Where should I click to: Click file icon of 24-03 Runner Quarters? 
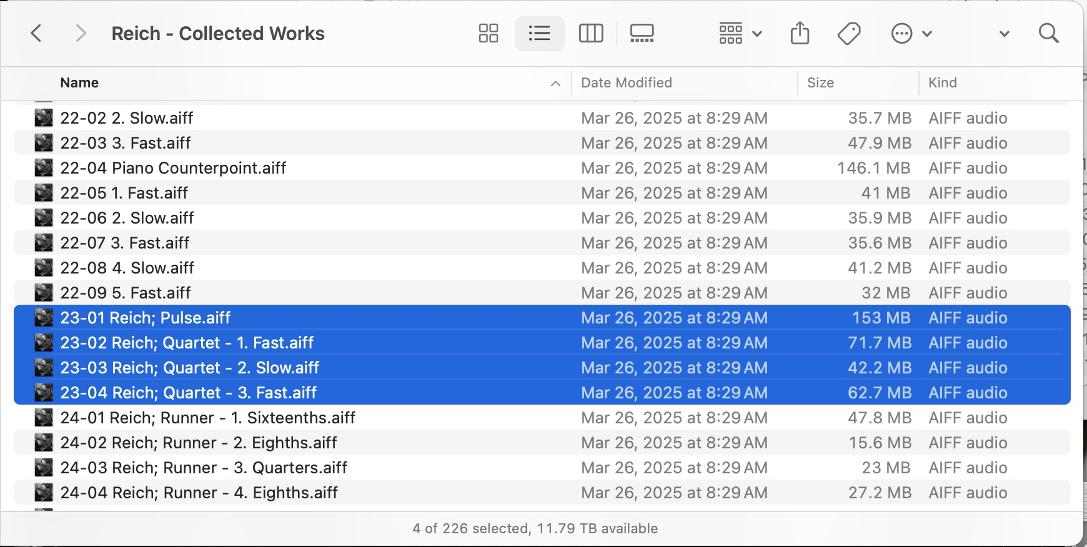coord(44,468)
